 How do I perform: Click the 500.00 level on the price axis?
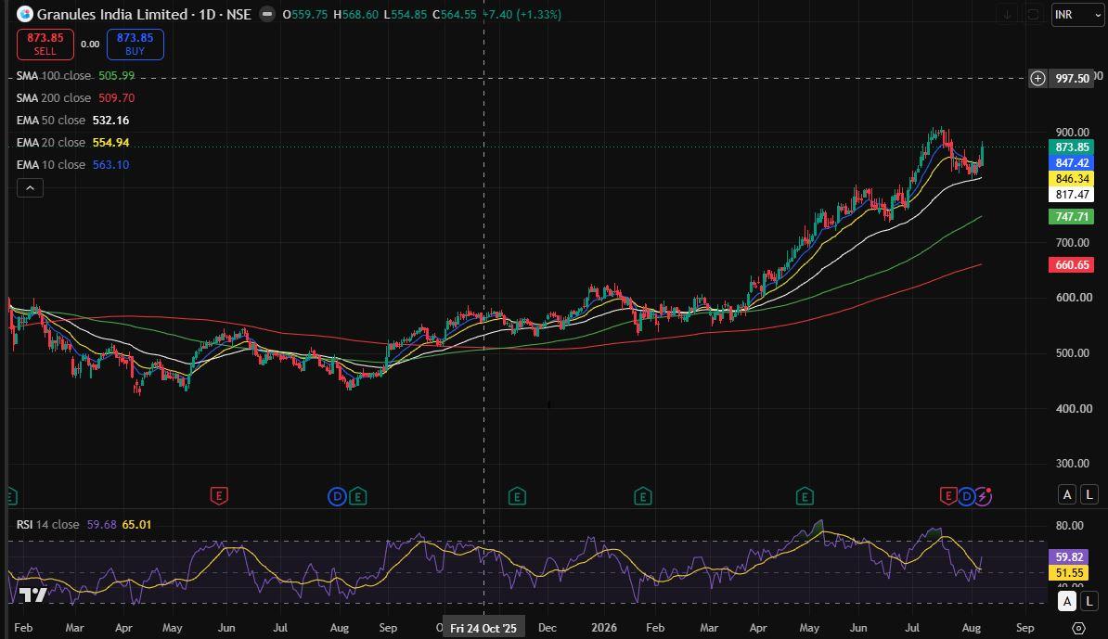click(x=1072, y=353)
